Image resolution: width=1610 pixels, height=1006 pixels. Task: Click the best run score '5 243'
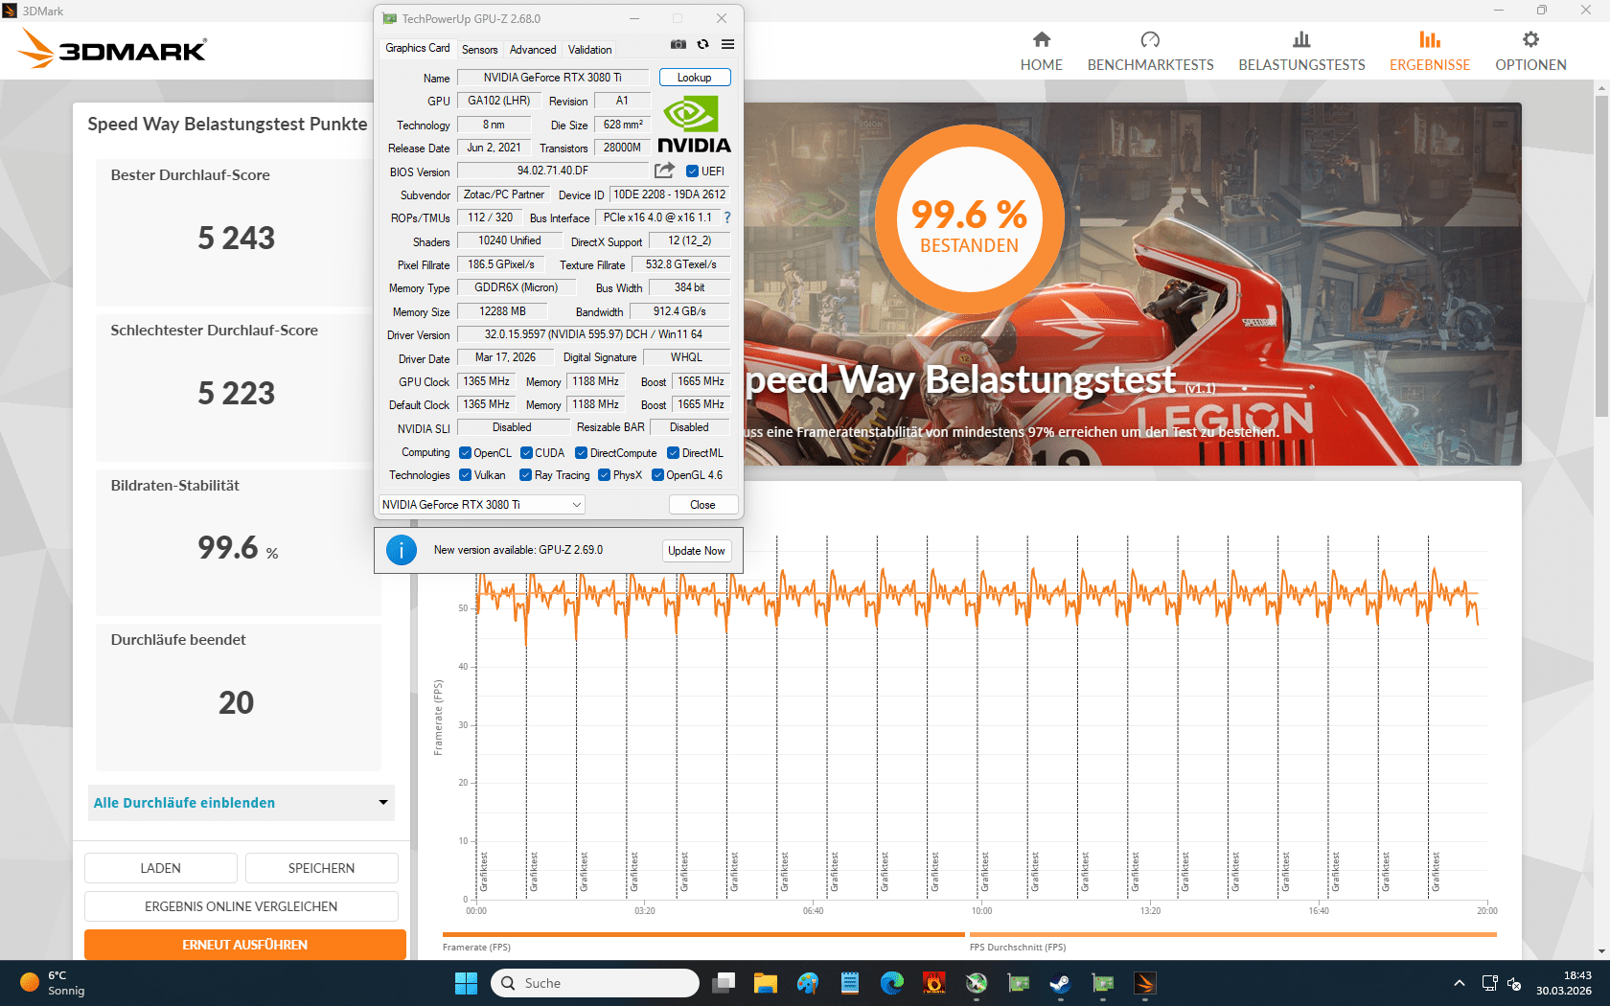pos(237,238)
